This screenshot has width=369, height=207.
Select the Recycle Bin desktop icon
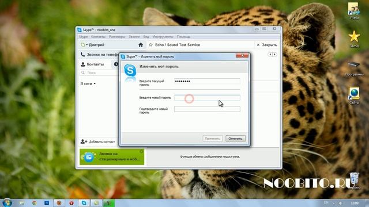click(354, 181)
